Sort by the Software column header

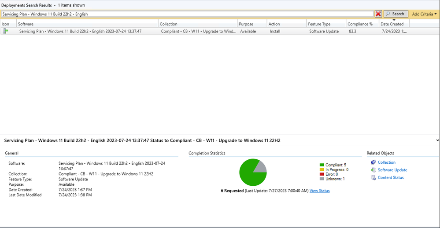coord(87,24)
